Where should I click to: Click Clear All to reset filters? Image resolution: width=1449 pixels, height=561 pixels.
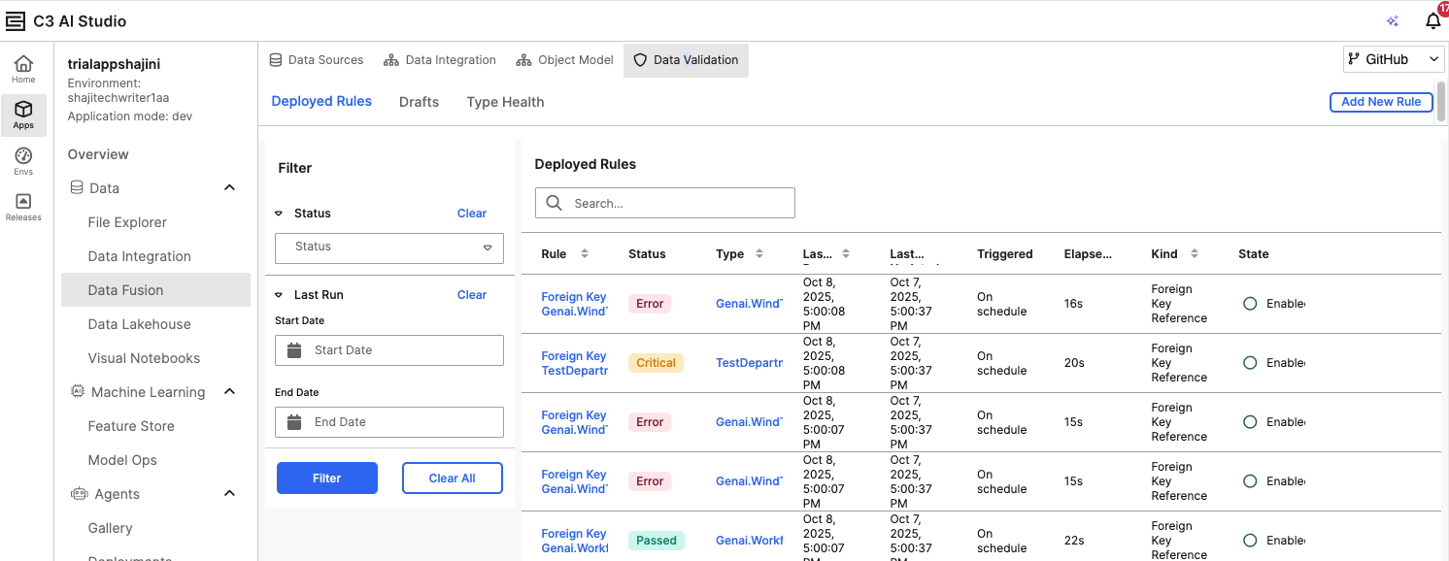pyautogui.click(x=452, y=478)
